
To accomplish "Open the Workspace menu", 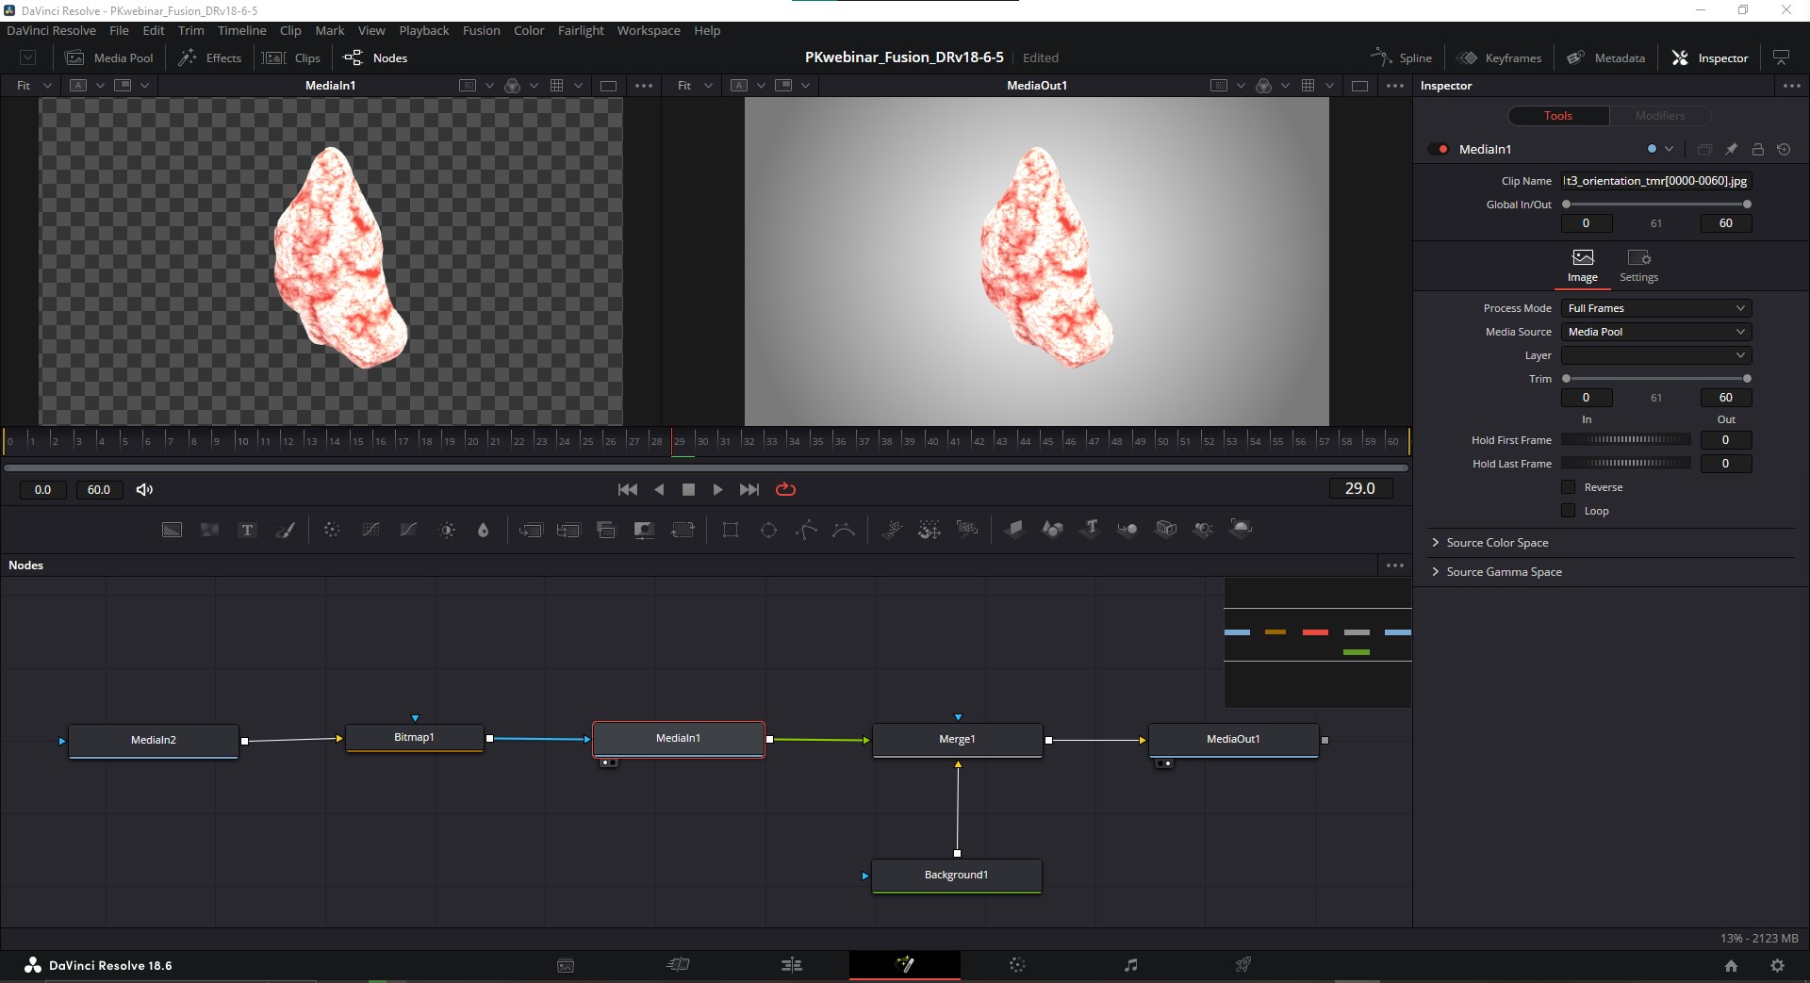I will tap(648, 30).
